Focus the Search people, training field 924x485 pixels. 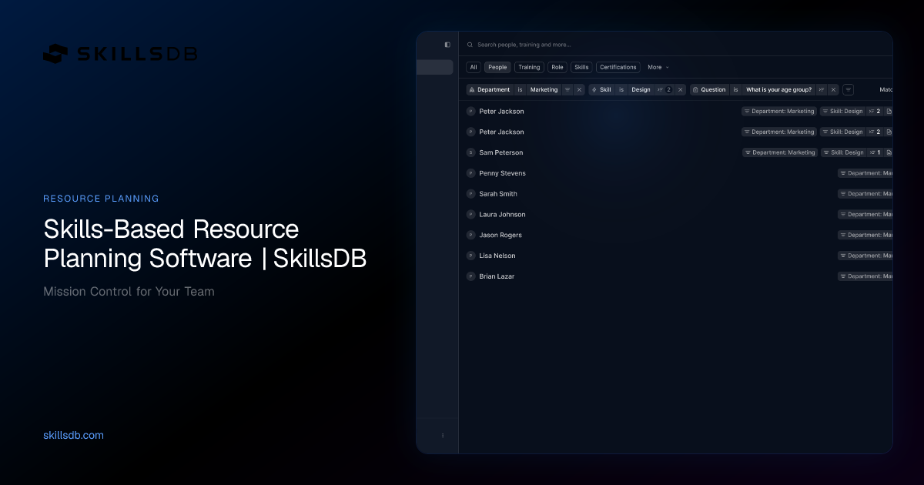pyautogui.click(x=524, y=45)
